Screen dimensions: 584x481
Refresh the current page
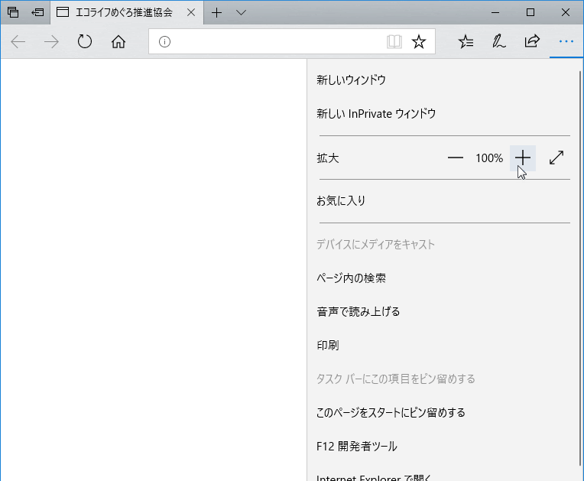[x=85, y=41]
